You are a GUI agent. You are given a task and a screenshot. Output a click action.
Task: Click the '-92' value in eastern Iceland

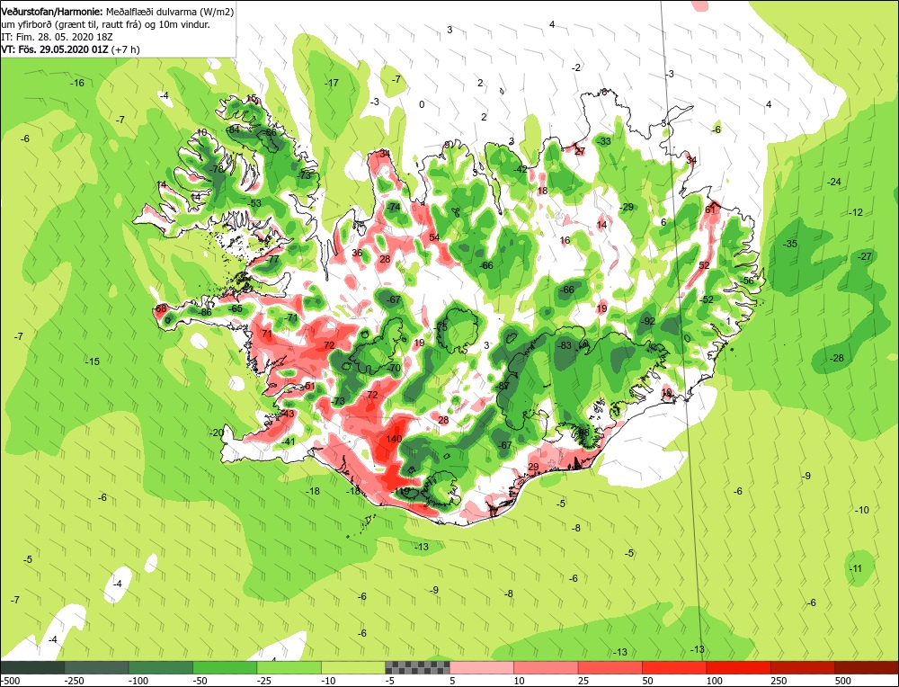pyautogui.click(x=648, y=321)
